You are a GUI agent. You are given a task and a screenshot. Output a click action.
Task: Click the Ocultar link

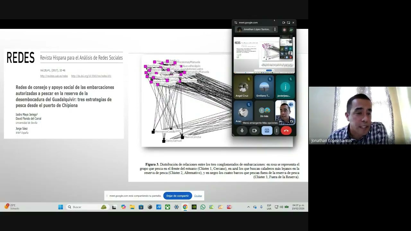pos(198,196)
